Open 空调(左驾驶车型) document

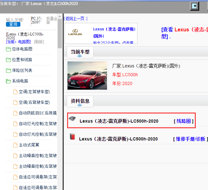[35, 92]
